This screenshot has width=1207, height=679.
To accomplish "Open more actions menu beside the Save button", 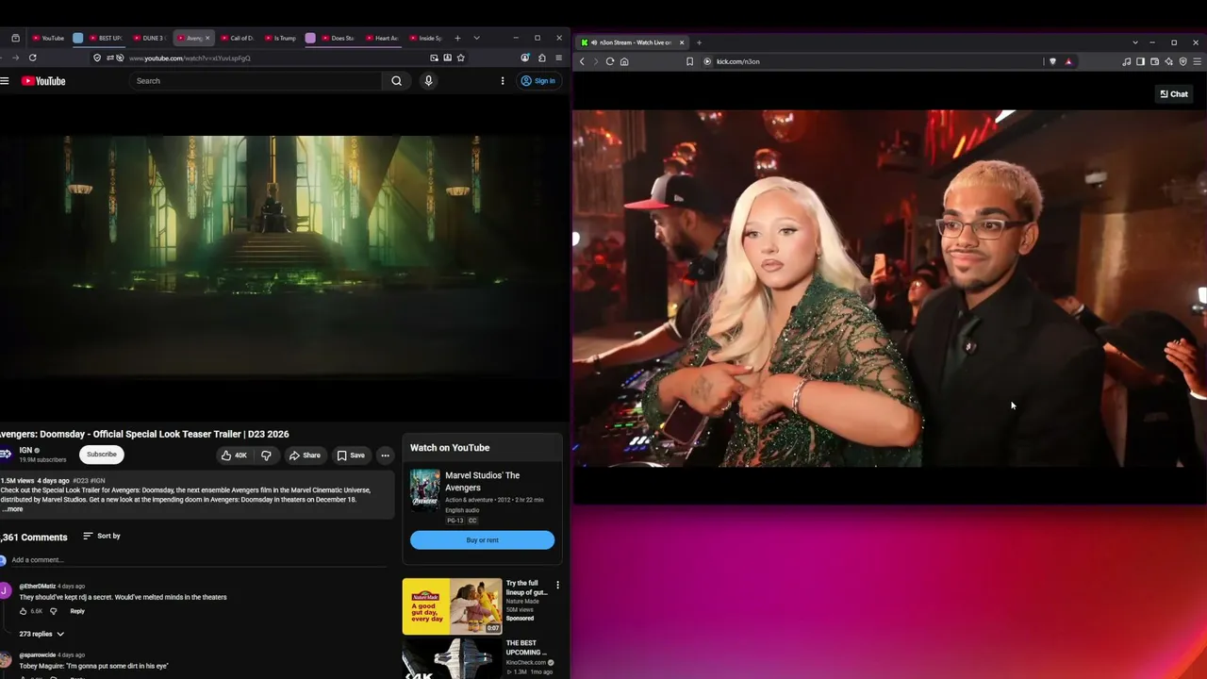I will coord(385,455).
